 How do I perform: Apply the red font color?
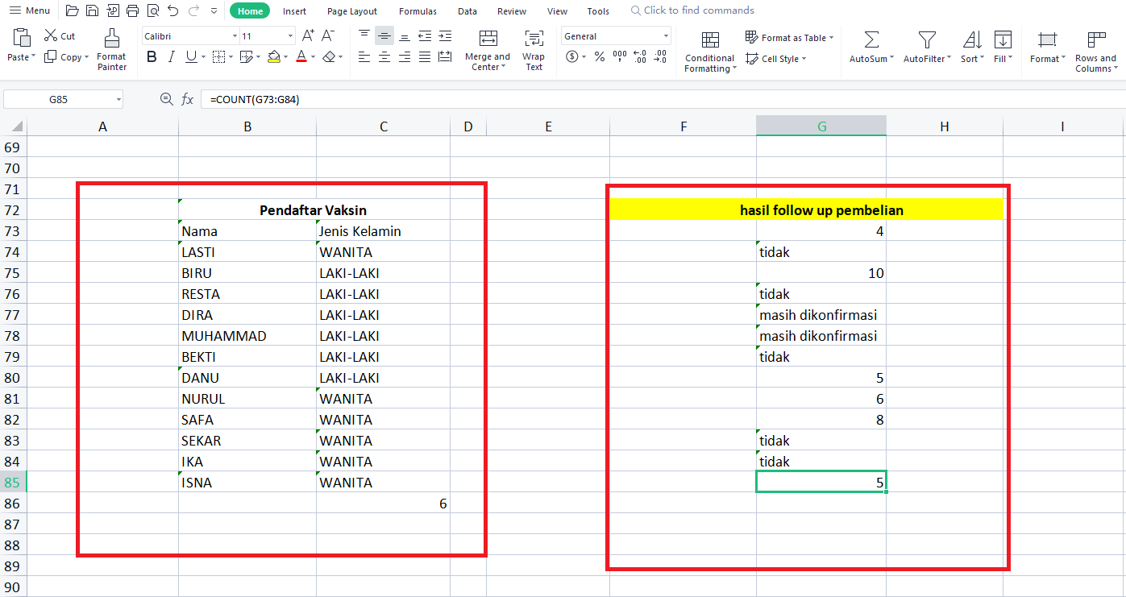301,57
